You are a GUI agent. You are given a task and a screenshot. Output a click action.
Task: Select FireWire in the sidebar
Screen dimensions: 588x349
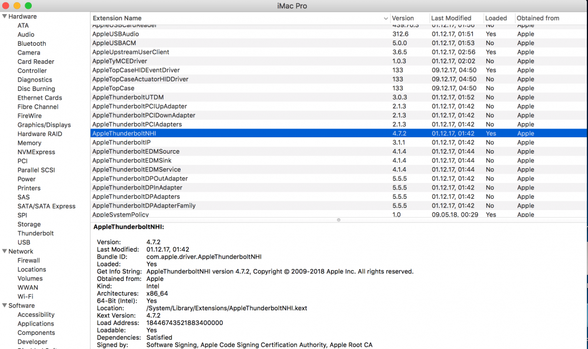[x=29, y=116]
